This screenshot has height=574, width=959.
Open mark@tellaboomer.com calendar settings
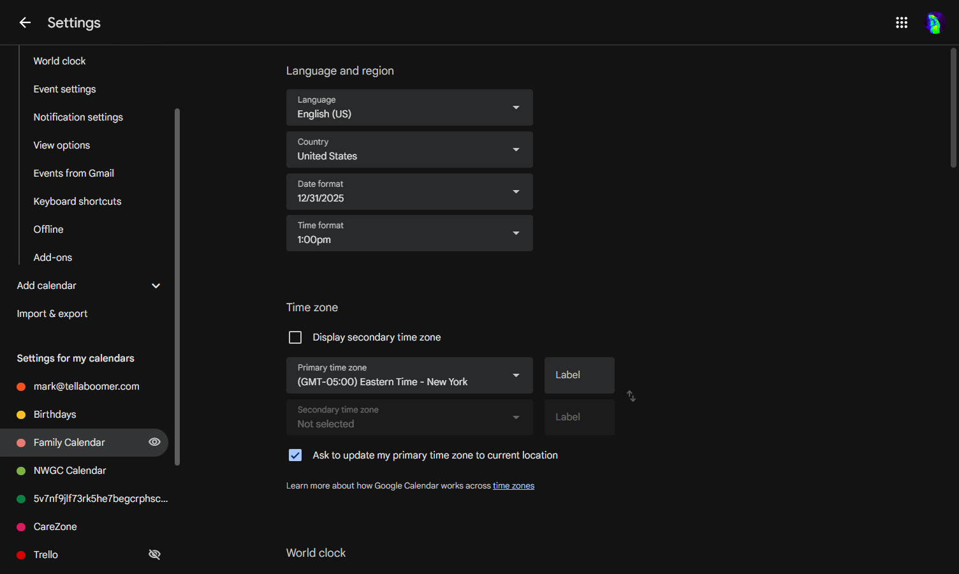click(x=86, y=386)
